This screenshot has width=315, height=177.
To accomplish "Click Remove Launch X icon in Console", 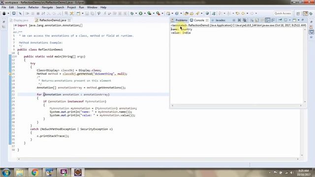I will [239, 20].
